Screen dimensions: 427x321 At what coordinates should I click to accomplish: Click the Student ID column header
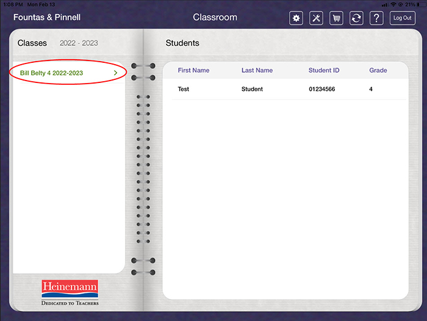point(324,71)
